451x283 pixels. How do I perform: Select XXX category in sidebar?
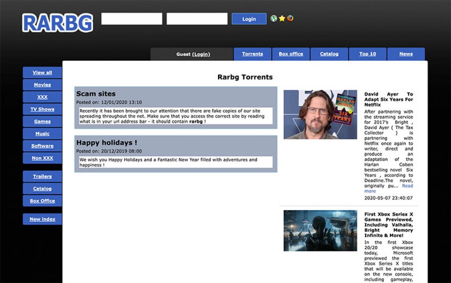coord(42,97)
